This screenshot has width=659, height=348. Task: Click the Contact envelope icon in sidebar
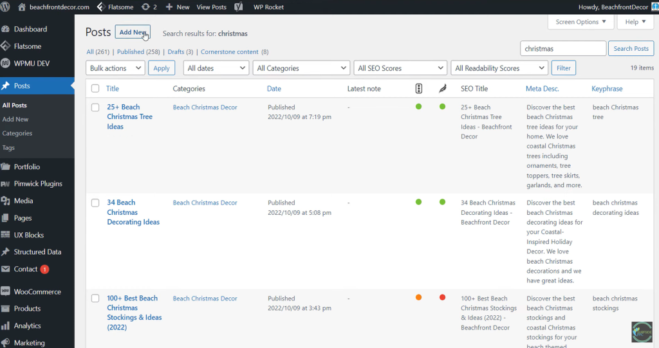pyautogui.click(x=5, y=269)
